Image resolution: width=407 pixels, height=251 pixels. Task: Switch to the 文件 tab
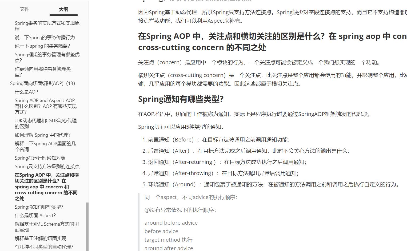(25, 9)
